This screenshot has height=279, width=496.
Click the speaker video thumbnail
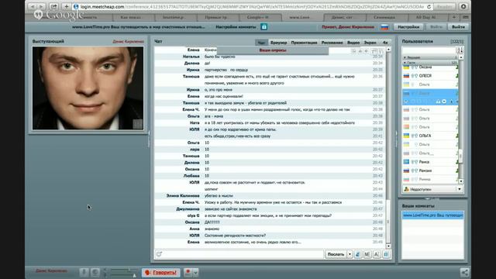[x=88, y=88]
